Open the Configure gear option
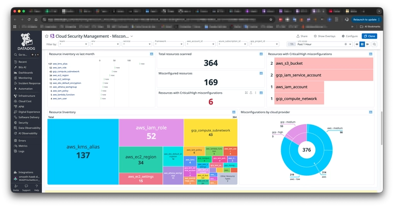Image resolution: width=394 pixels, height=207 pixels. click(350, 36)
